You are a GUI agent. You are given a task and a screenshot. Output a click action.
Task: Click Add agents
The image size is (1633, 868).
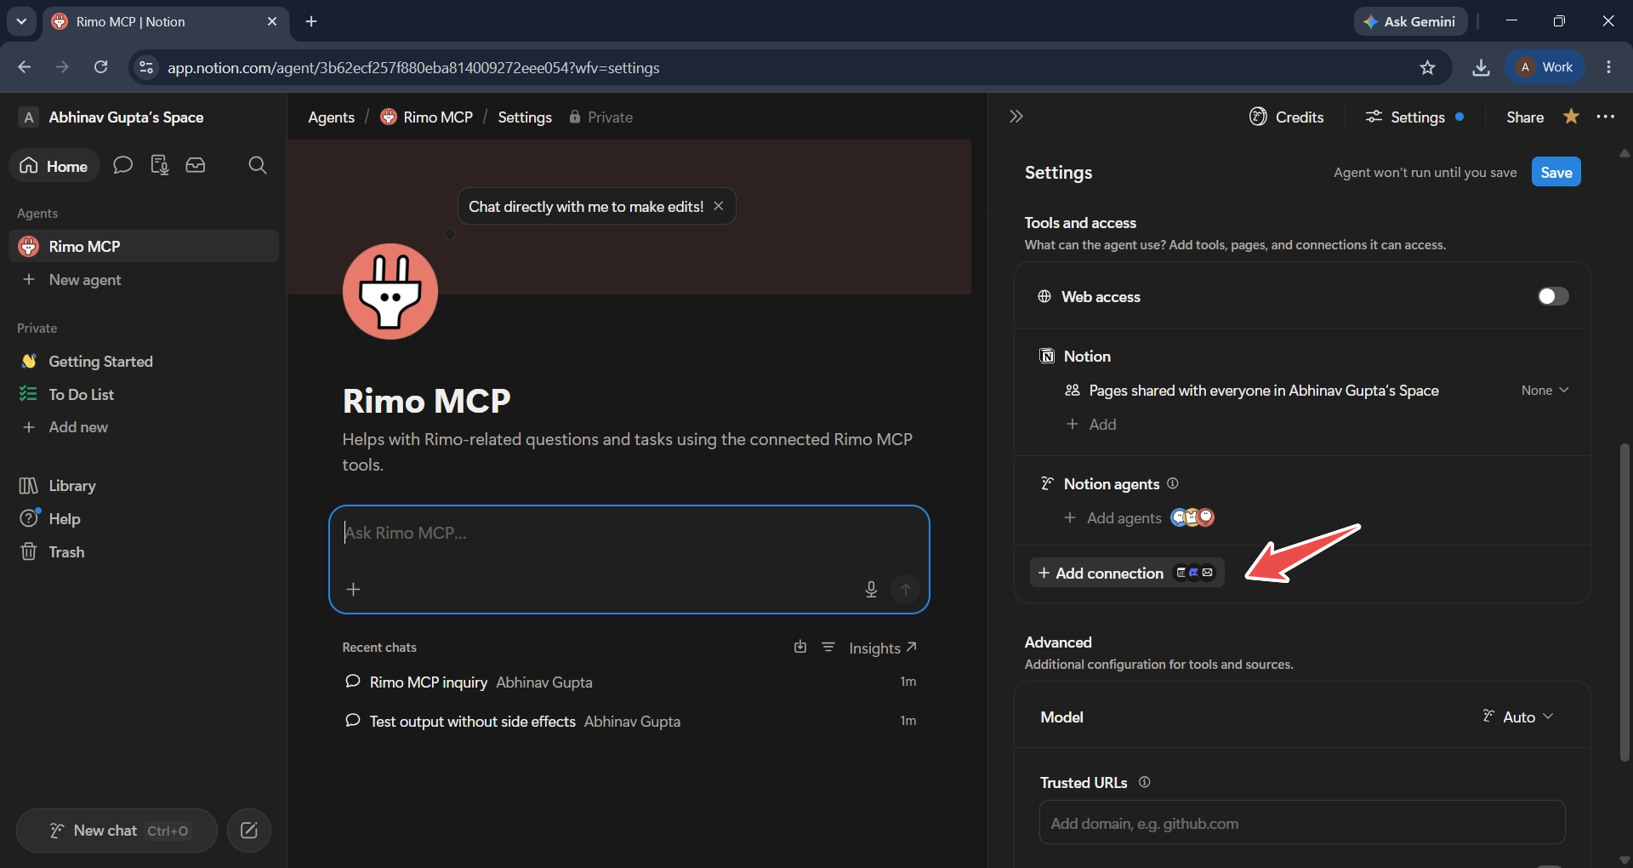tap(1113, 517)
